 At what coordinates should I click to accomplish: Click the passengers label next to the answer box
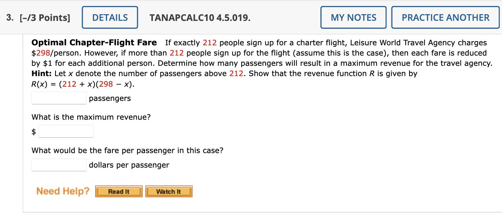tap(110, 98)
